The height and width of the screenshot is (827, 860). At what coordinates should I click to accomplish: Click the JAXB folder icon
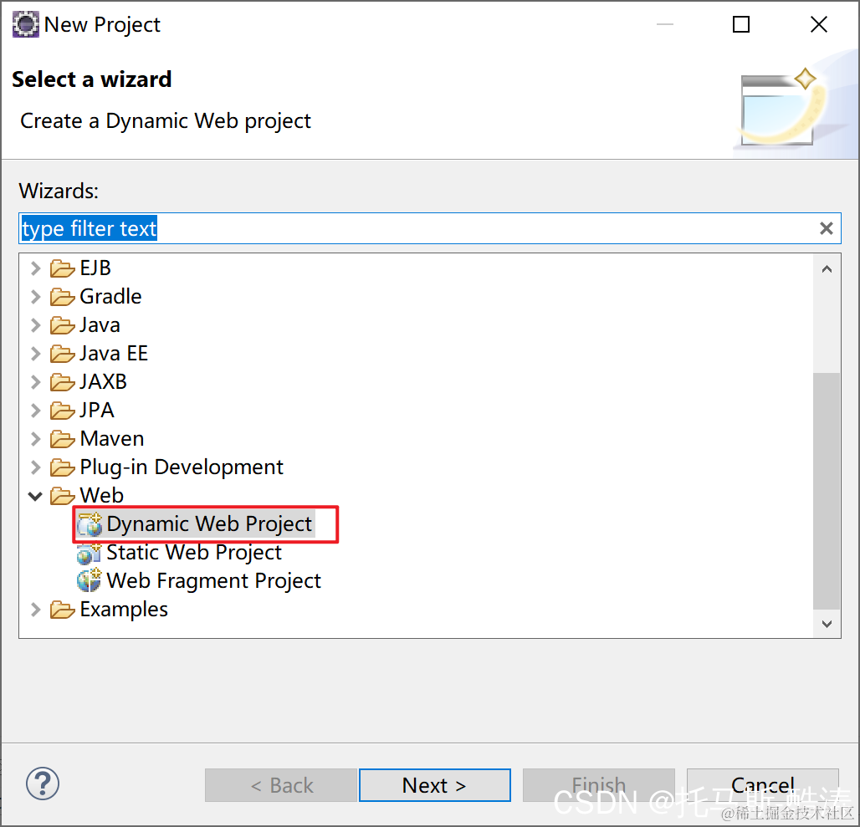tap(62, 382)
